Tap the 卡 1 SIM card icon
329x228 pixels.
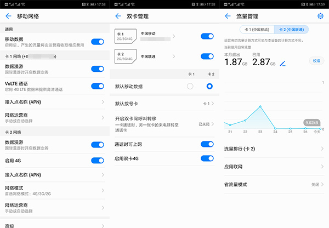pyautogui.click(x=123, y=37)
